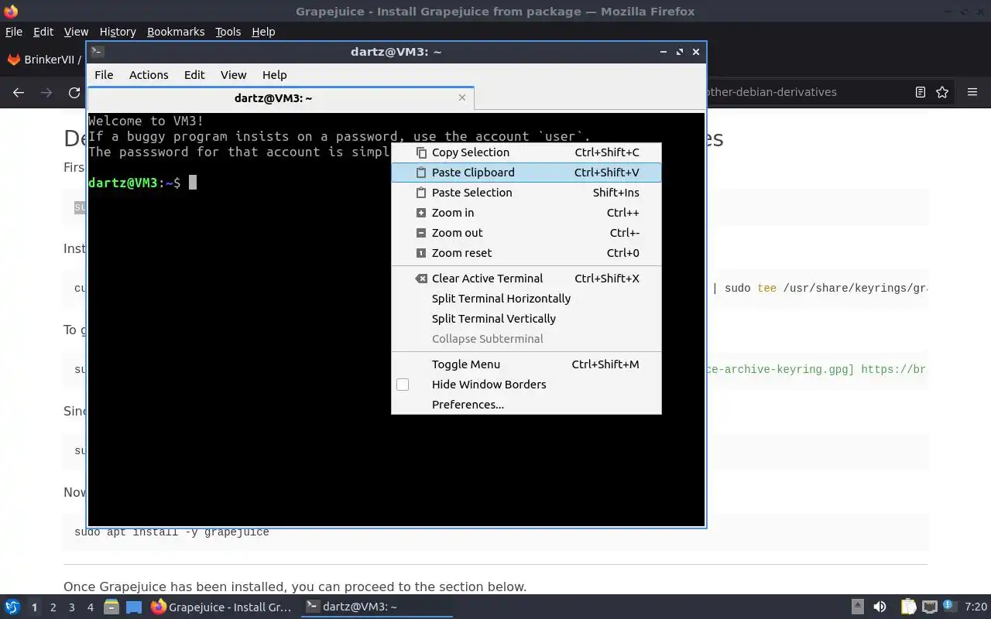Click dartz@VM3 terminal taskbar entry

click(377, 607)
